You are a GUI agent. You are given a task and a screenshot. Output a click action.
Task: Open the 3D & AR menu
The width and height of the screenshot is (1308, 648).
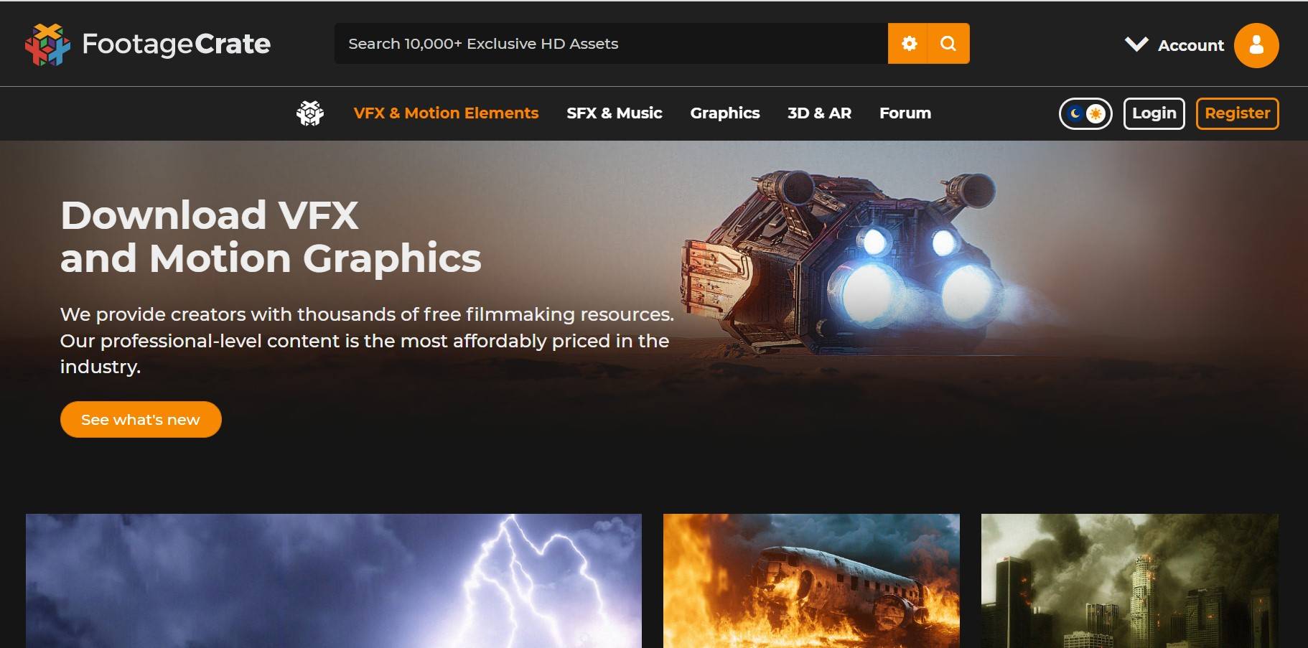pyautogui.click(x=819, y=113)
